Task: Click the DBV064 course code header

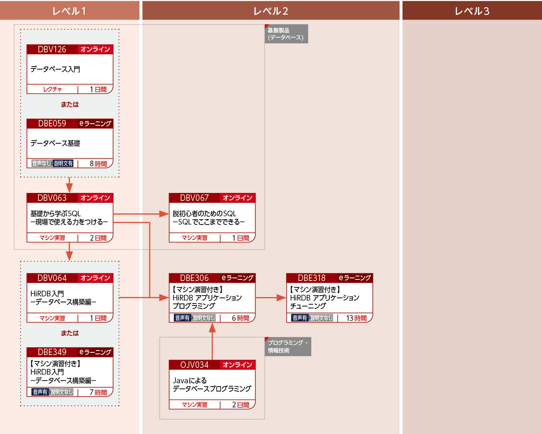Action: click(x=52, y=278)
